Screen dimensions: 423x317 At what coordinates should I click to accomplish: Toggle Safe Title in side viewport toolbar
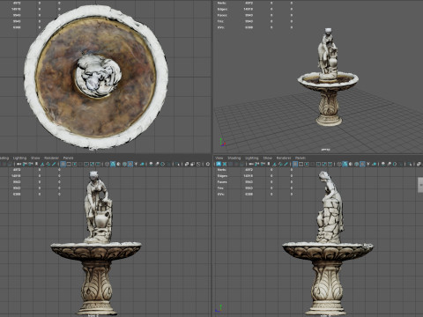click(330, 164)
